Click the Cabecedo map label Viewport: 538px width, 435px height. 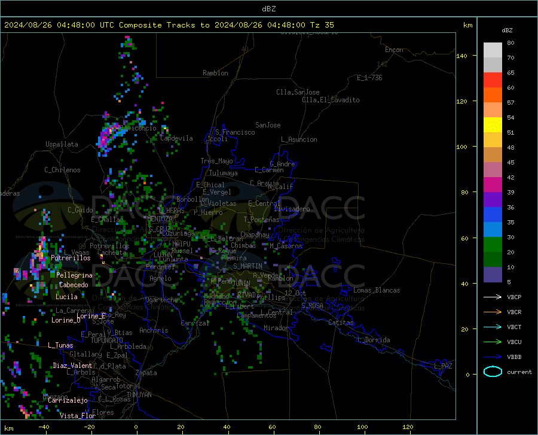74,285
